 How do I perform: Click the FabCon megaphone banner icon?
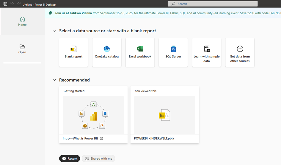[x=51, y=13]
